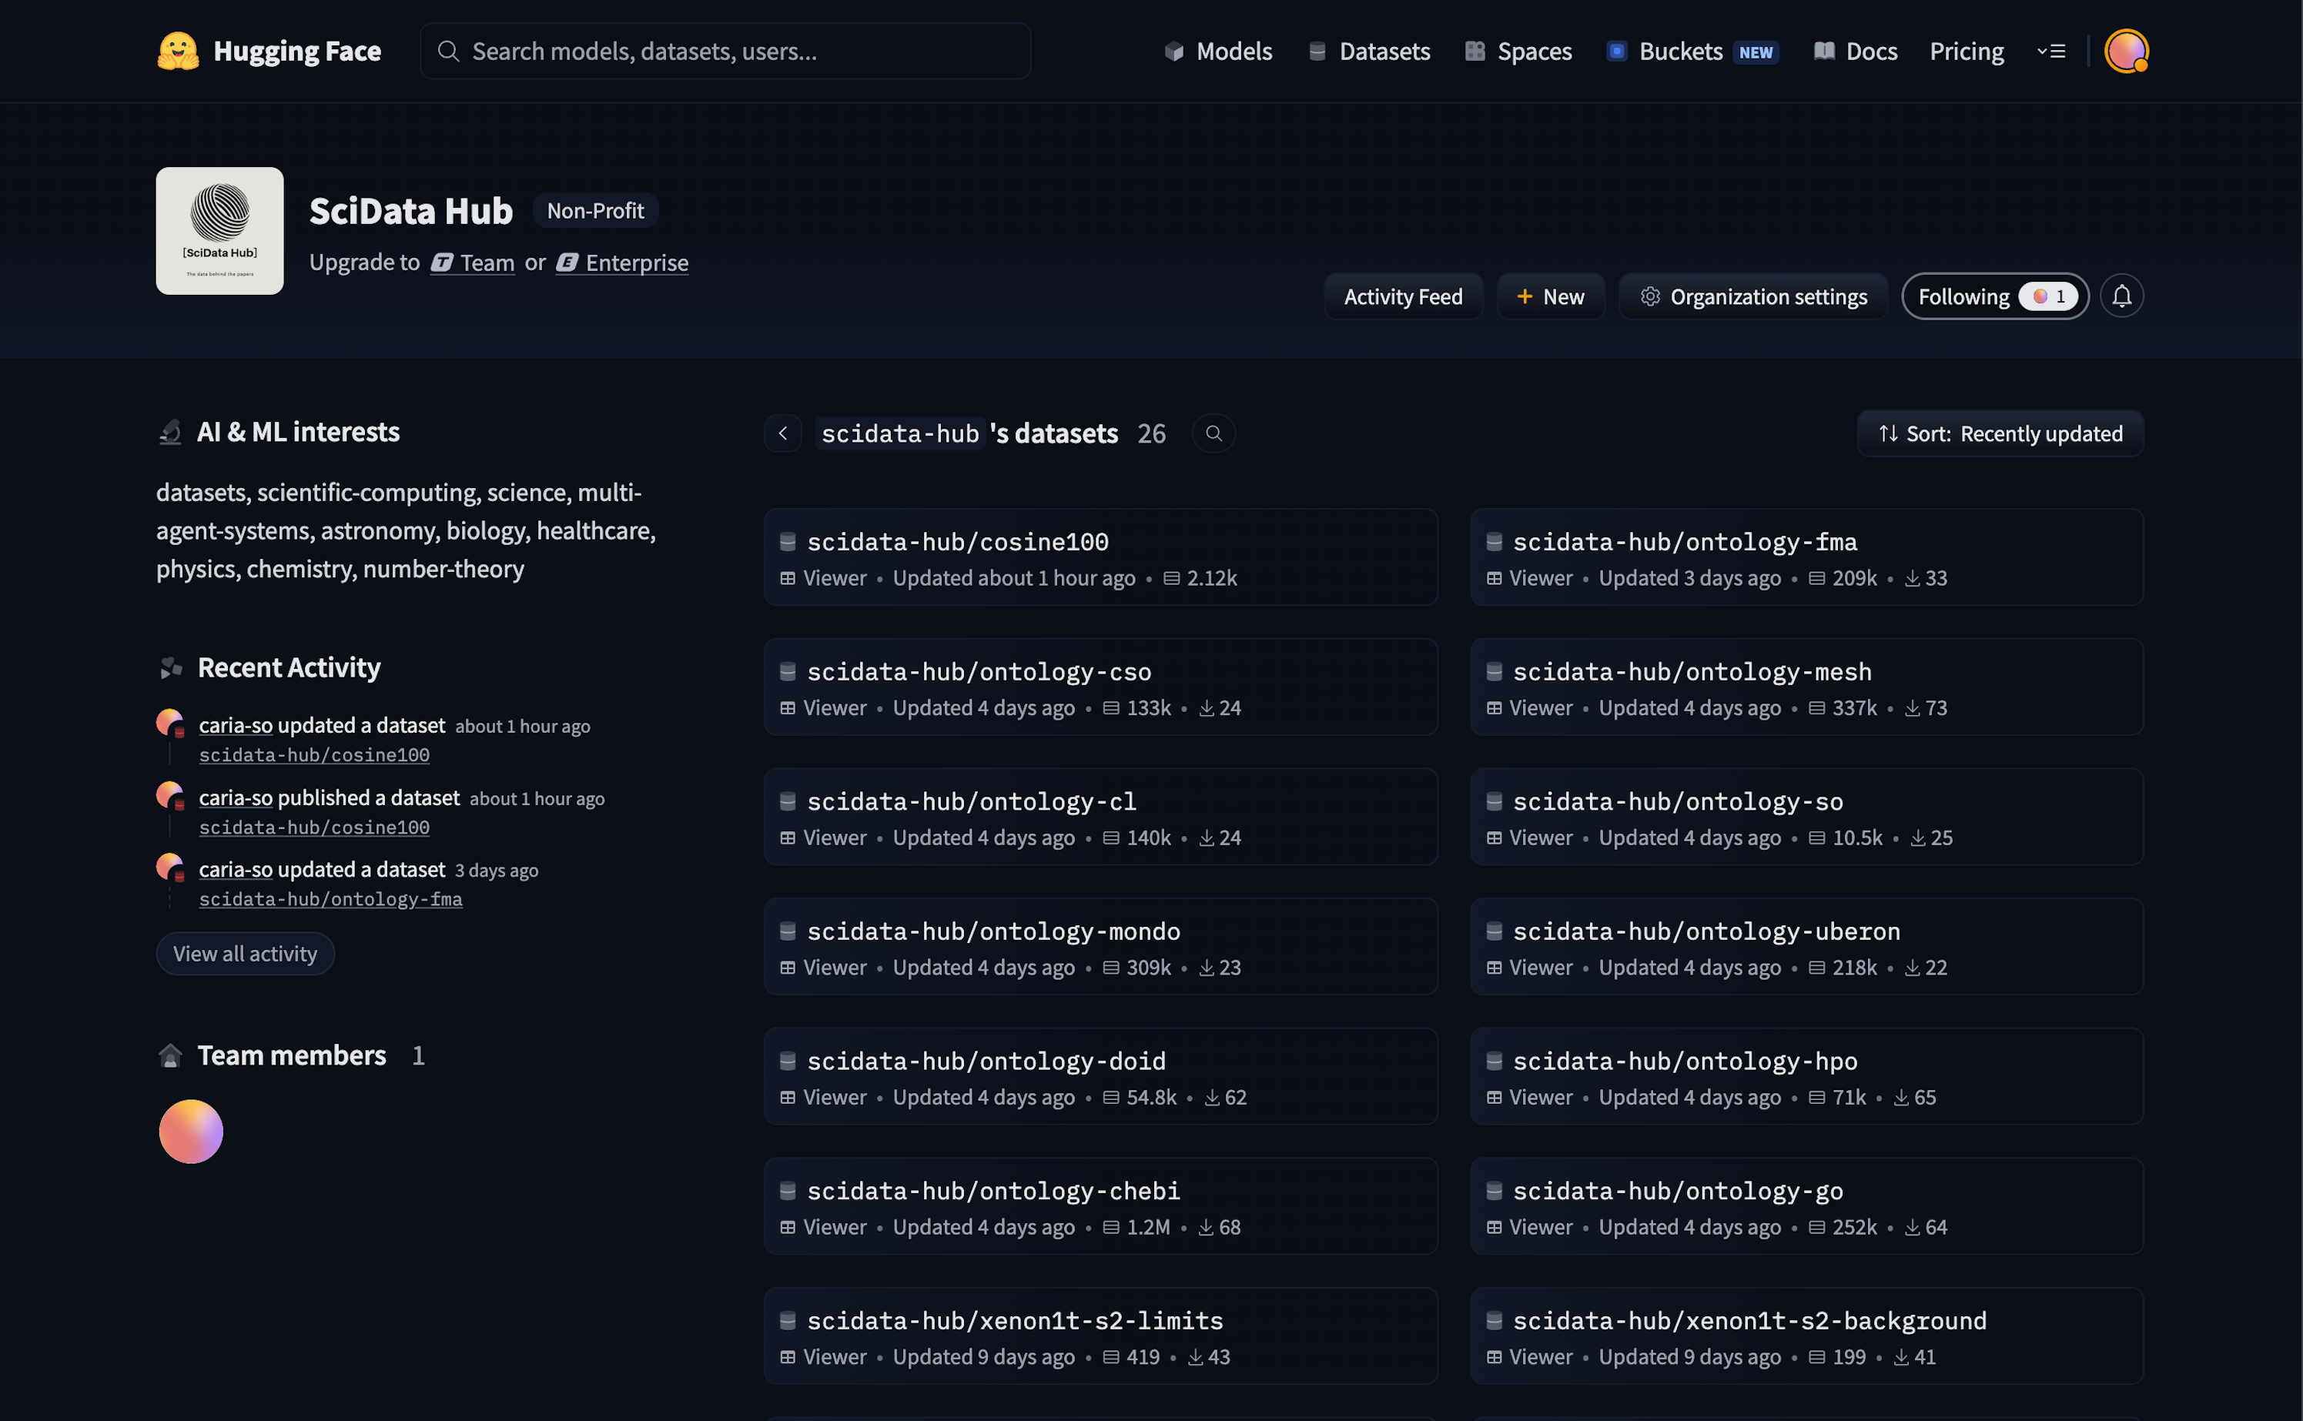
Task: Focus the Search models, datasets, users field
Action: coord(725,51)
